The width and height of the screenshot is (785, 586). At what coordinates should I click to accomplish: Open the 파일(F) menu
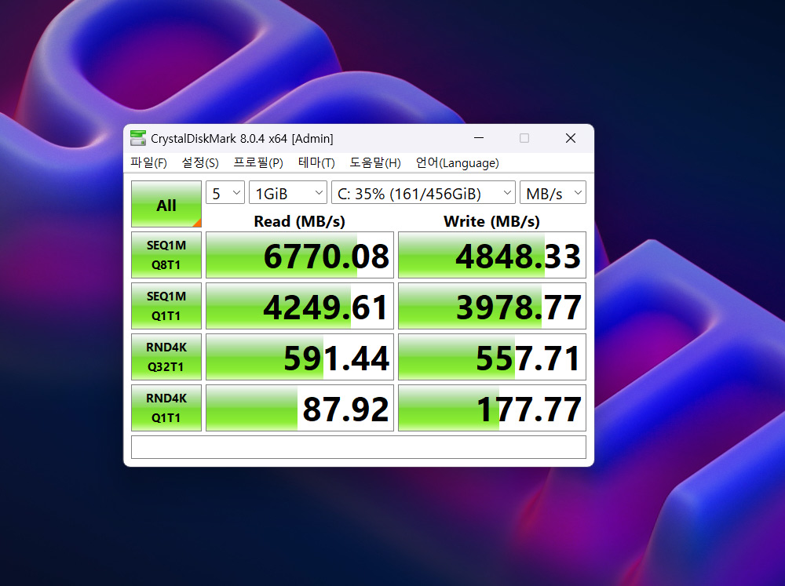tap(148, 162)
